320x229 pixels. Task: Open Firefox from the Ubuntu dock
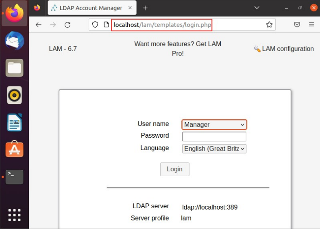coord(14,13)
